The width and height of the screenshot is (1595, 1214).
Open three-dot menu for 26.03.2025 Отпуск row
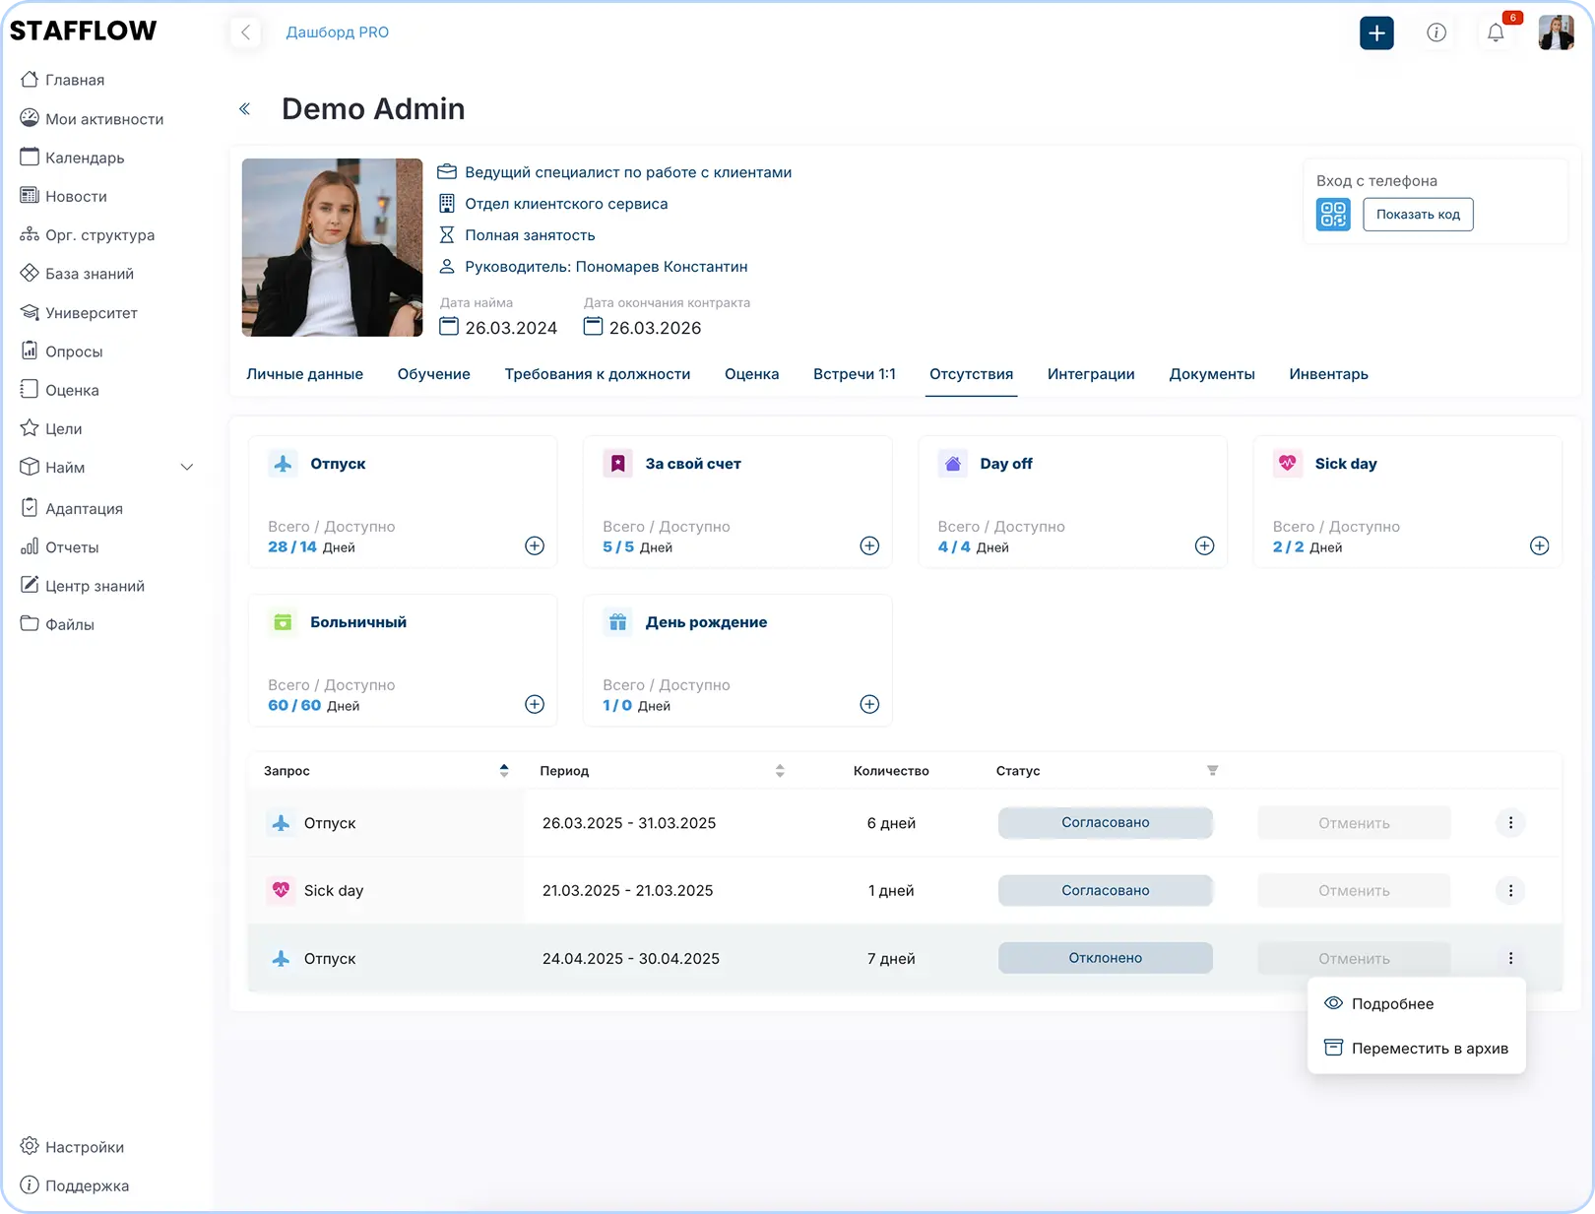click(x=1510, y=823)
